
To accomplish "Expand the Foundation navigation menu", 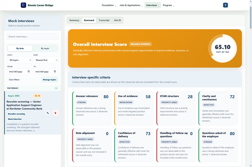I will point(109,5).
